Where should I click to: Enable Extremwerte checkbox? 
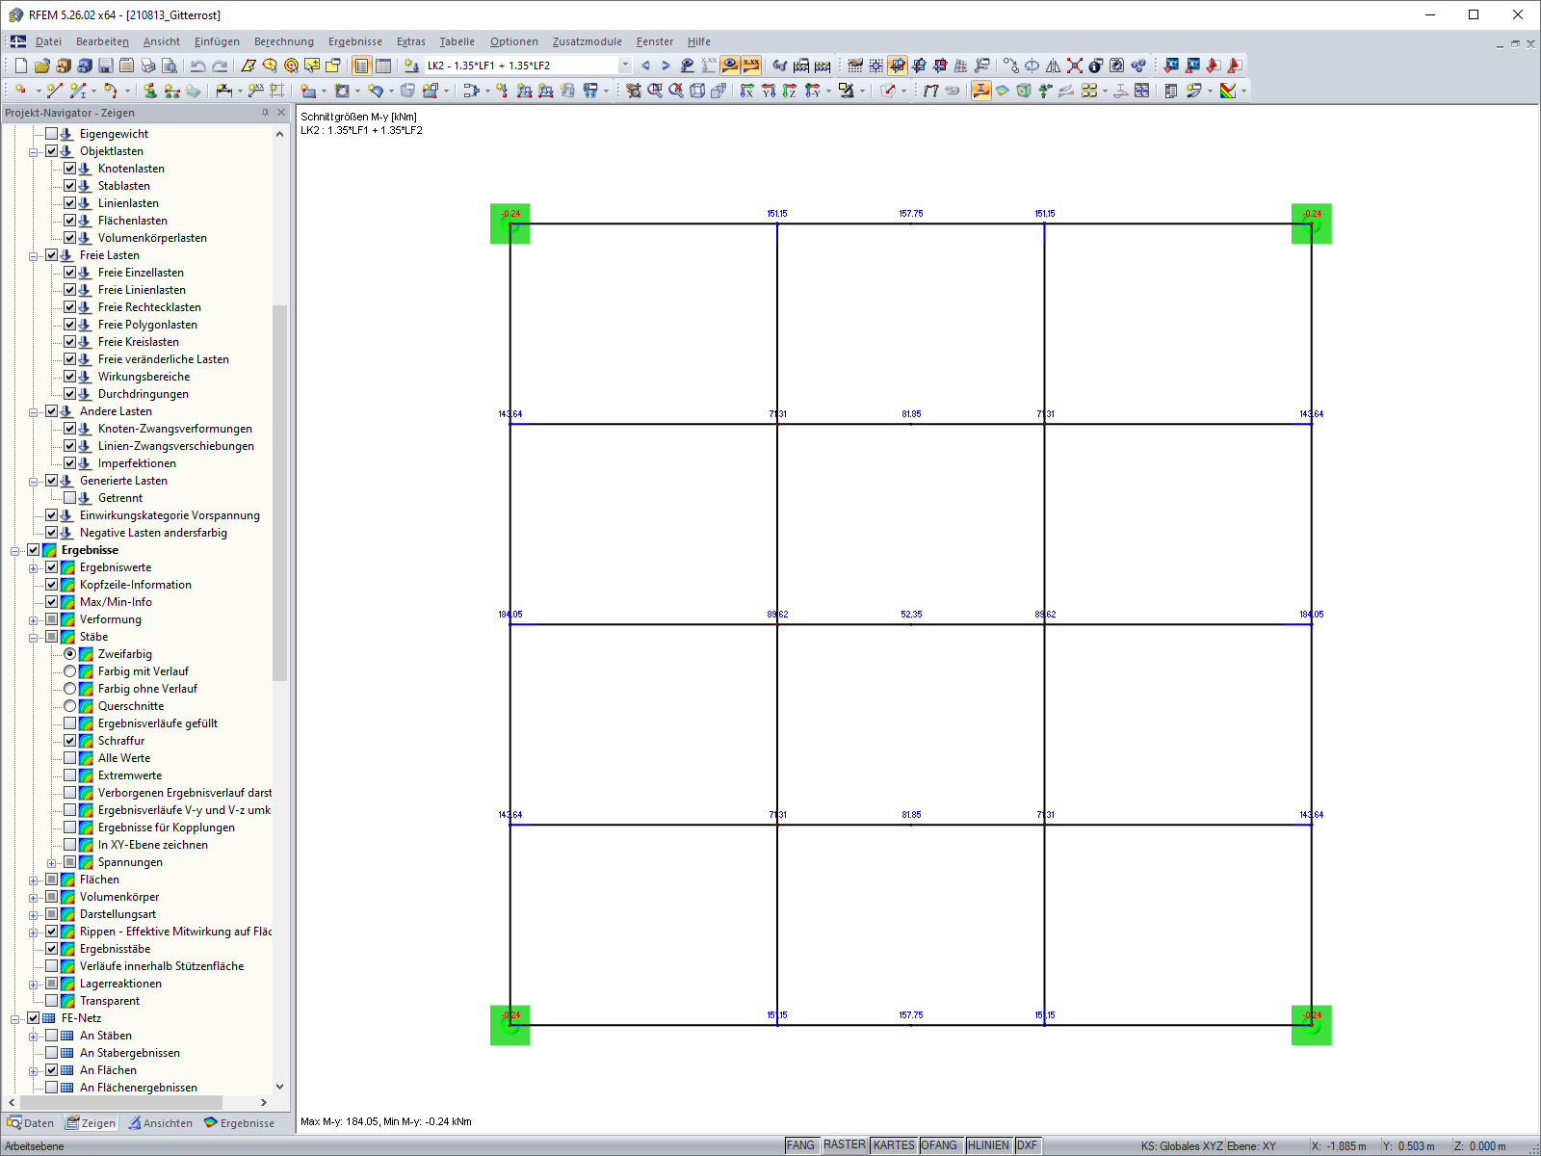70,775
